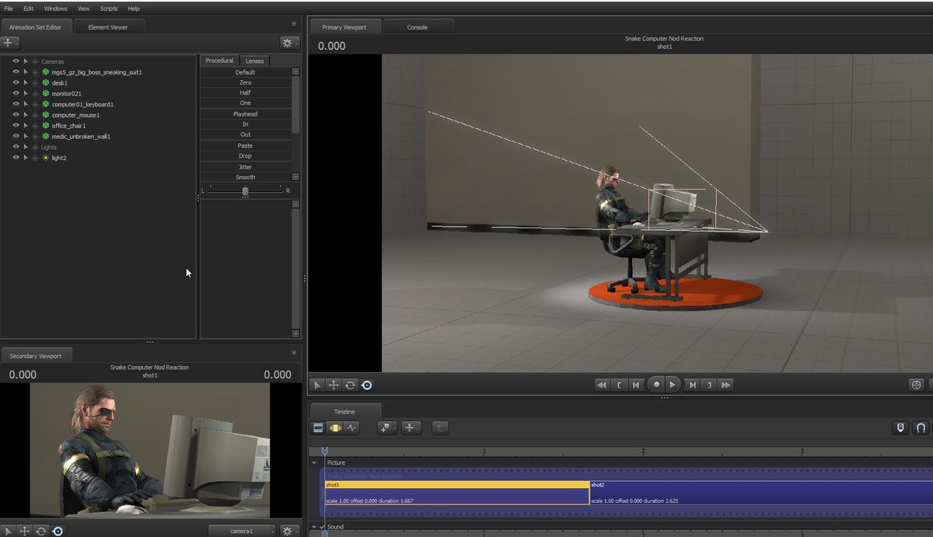Screen dimensions: 933x537
Task: Open secondary viewport gear settings
Action: 288,531
